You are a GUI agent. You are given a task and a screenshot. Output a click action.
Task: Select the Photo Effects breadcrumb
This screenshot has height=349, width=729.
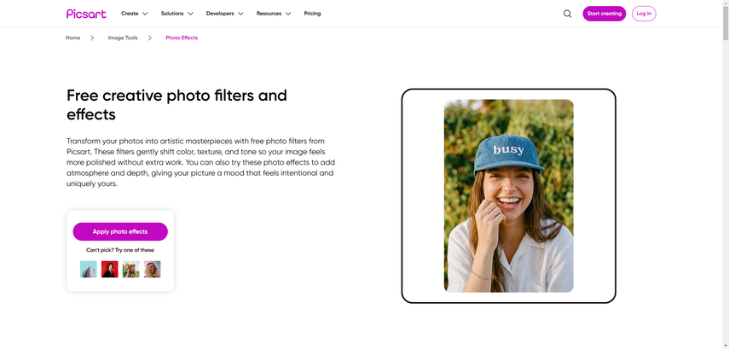pos(182,38)
